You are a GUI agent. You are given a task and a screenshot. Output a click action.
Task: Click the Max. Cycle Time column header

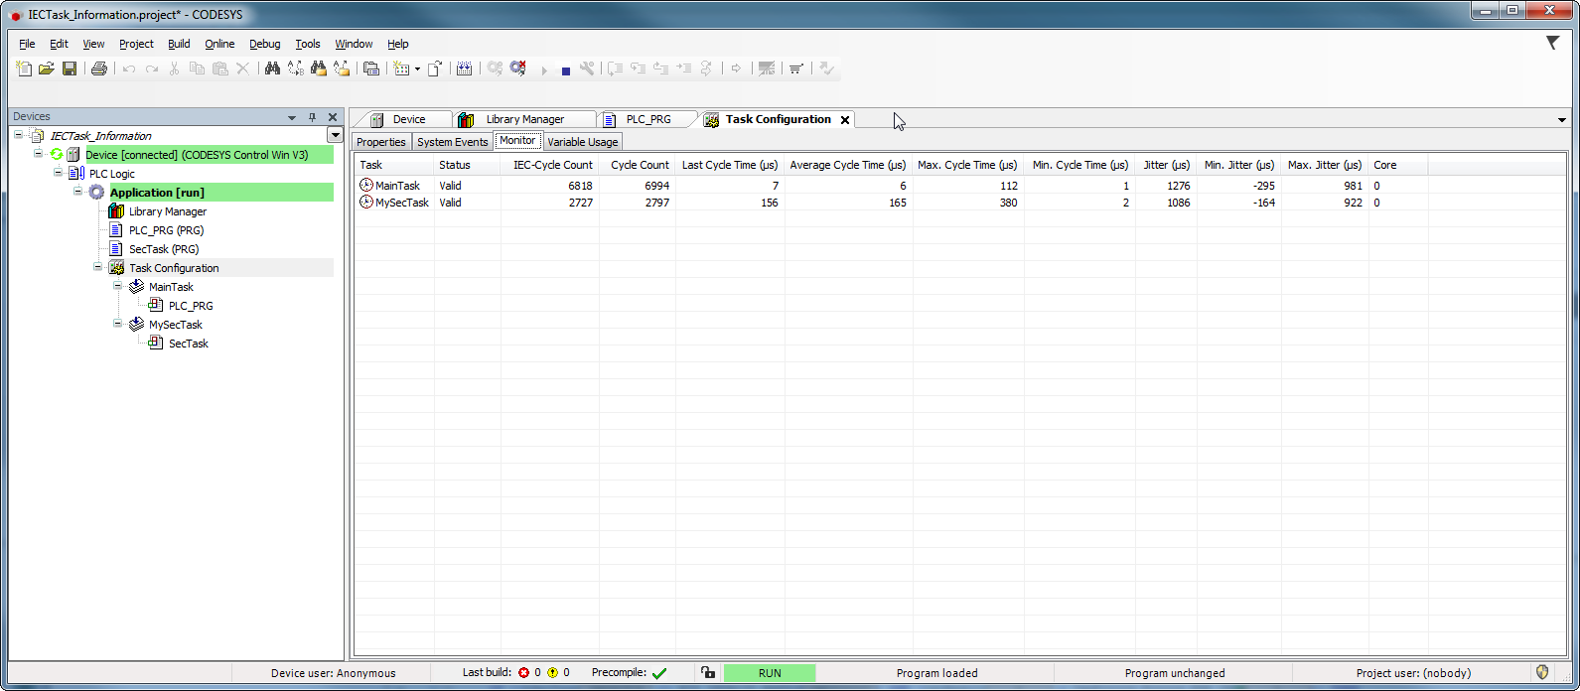tap(966, 165)
